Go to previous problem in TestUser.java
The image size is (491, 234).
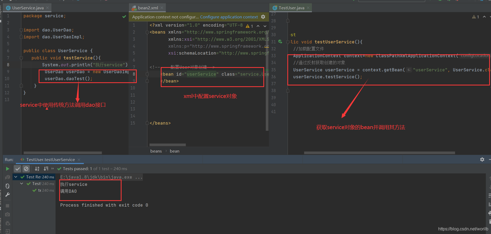[484, 17]
